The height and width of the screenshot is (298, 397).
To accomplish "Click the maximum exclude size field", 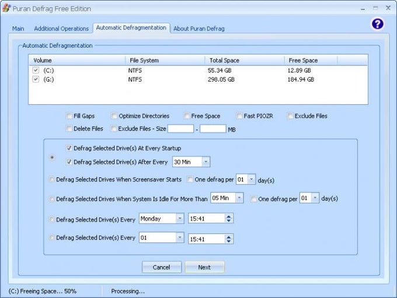I will click(213, 128).
